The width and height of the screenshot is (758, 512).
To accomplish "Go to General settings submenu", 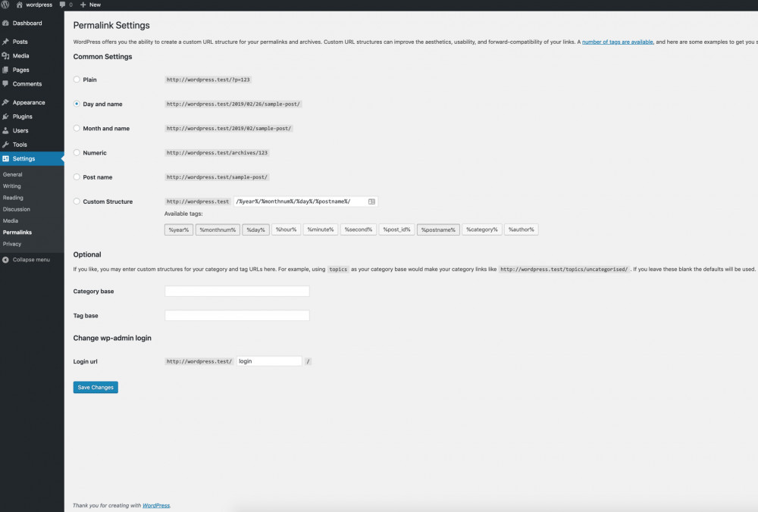I will [x=13, y=174].
